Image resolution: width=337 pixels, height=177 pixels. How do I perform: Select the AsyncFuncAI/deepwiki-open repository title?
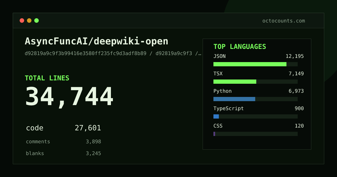tap(97, 41)
